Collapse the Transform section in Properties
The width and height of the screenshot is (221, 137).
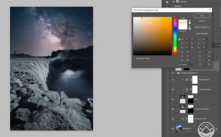point(172,6)
